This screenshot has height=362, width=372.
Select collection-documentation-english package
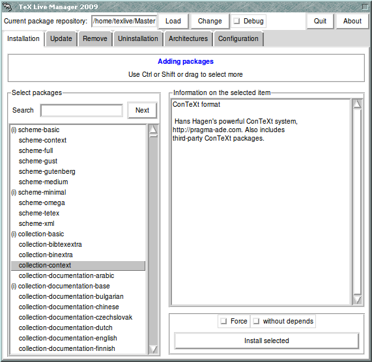point(78,339)
